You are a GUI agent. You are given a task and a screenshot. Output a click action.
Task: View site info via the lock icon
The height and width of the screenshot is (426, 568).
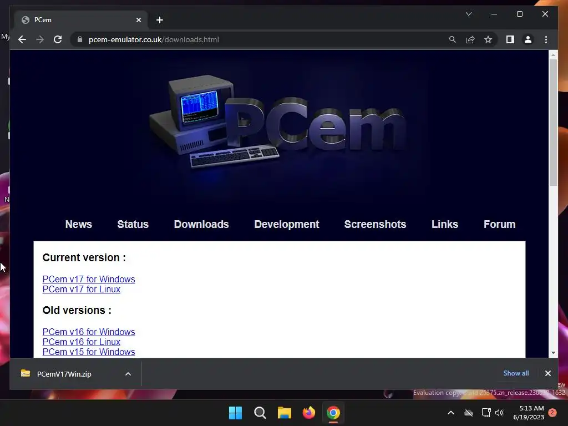point(80,39)
